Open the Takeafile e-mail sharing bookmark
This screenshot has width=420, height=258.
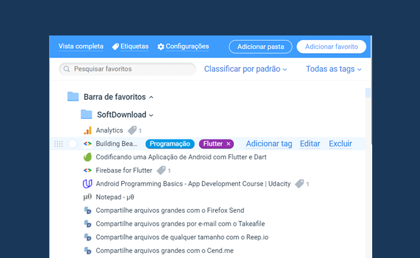point(180,224)
